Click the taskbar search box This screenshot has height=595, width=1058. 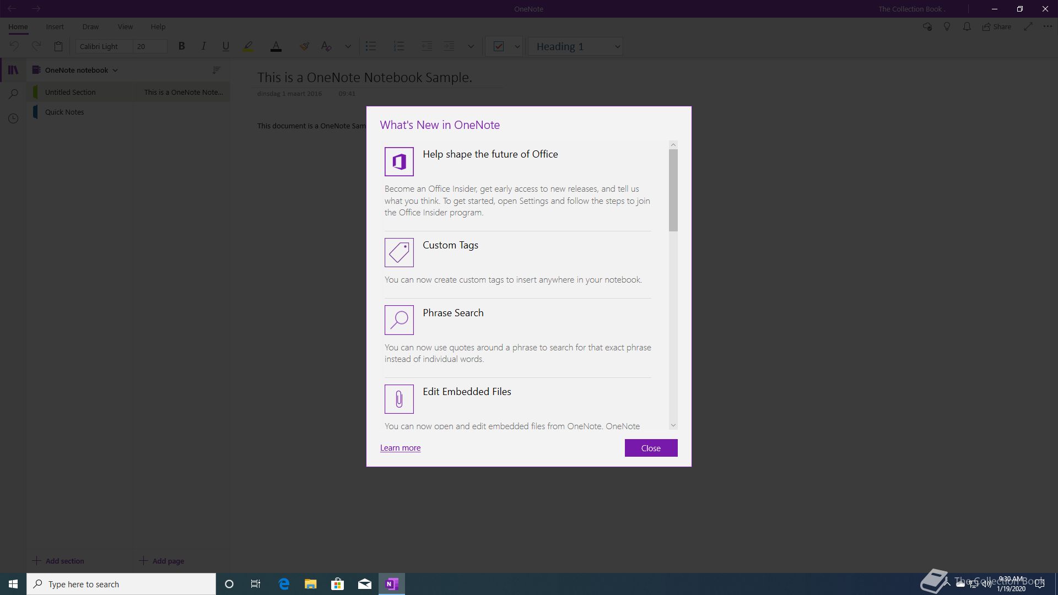[121, 584]
